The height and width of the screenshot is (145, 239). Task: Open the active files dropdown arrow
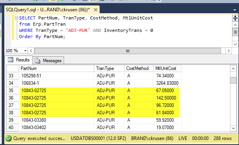click(235, 10)
